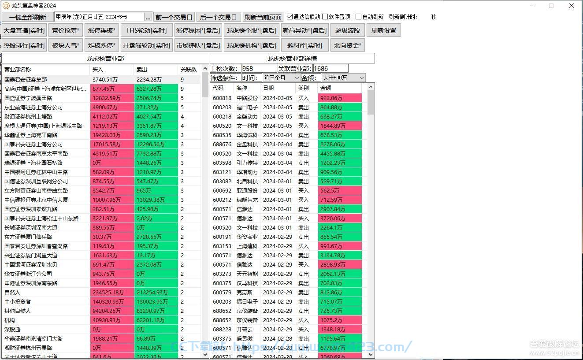This screenshot has height=360, width=583.
Task: Open 涨停连板* tab
Action: click(102, 30)
